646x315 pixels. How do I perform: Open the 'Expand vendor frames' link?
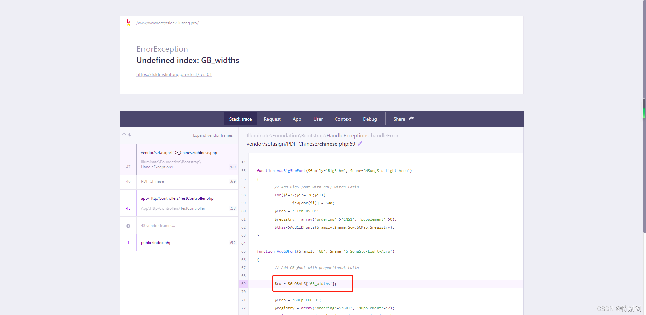click(213, 135)
